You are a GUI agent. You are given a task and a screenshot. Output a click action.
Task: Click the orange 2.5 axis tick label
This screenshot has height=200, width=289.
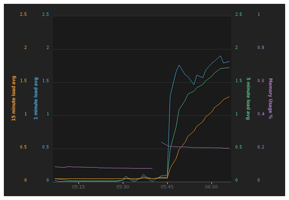click(x=24, y=14)
